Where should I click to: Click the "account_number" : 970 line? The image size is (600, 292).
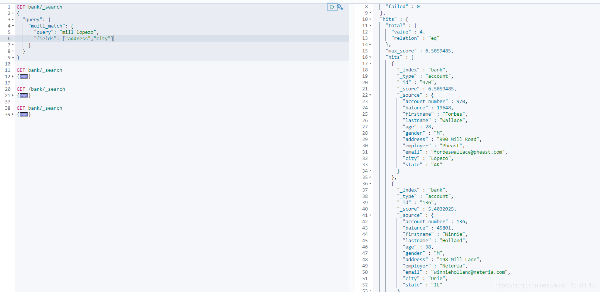tap(435, 102)
